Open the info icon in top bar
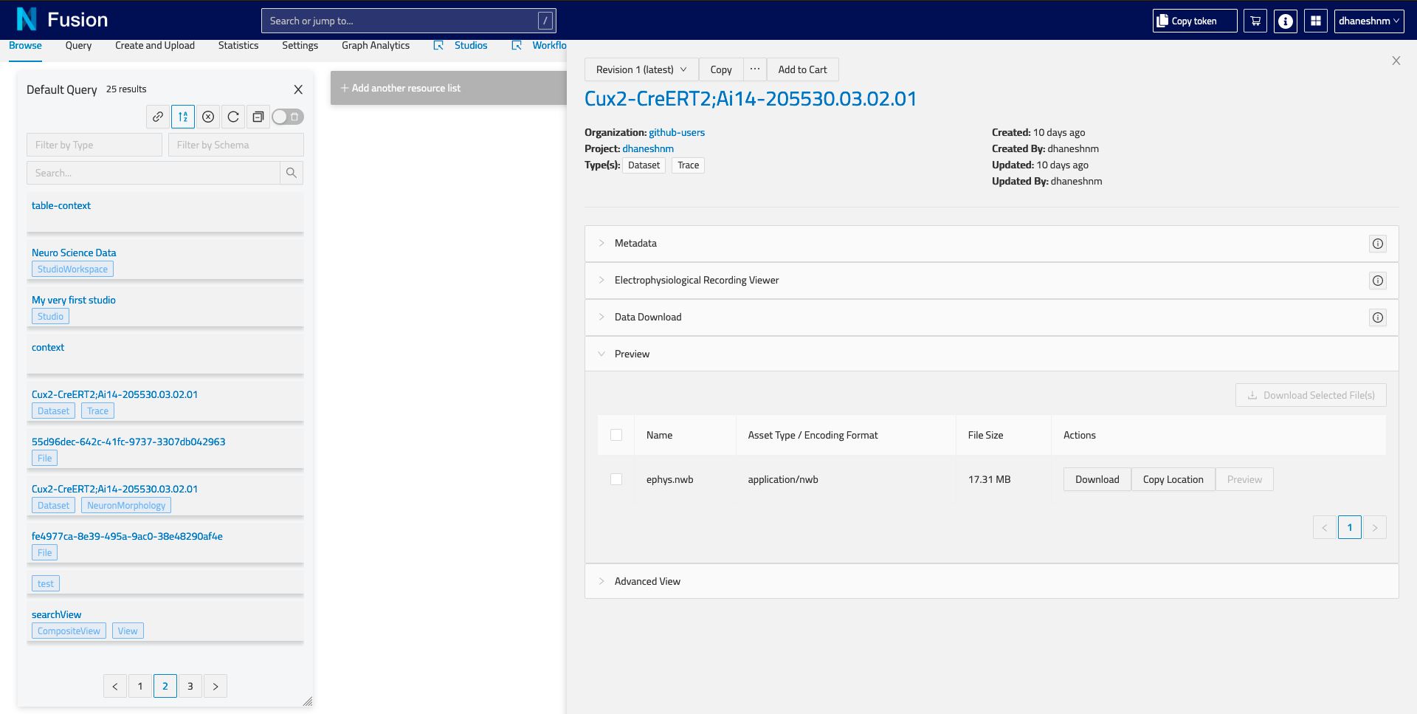The image size is (1417, 714). tap(1286, 21)
